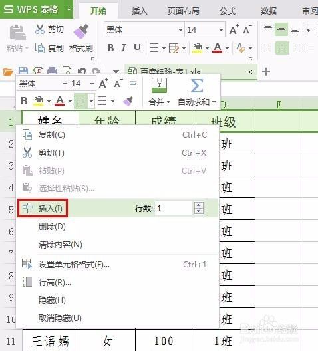The width and height of the screenshot is (318, 351).
Task: Expand the ribbon font color dropdown arrow
Action: (227, 48)
